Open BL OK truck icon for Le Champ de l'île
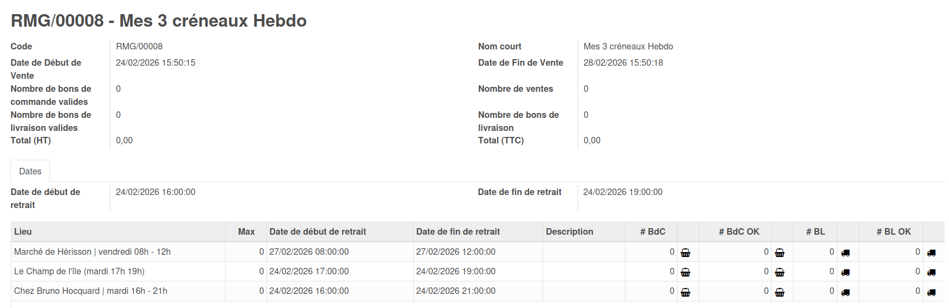The height and width of the screenshot is (308, 949). (931, 272)
